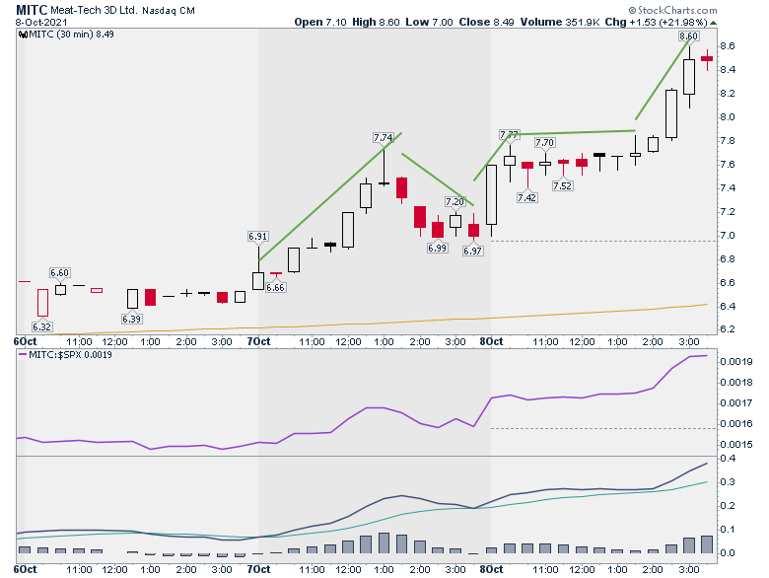Image resolution: width=769 pixels, height=578 pixels.
Task: Click the 7.4 tick on the price axis
Action: [x=728, y=188]
